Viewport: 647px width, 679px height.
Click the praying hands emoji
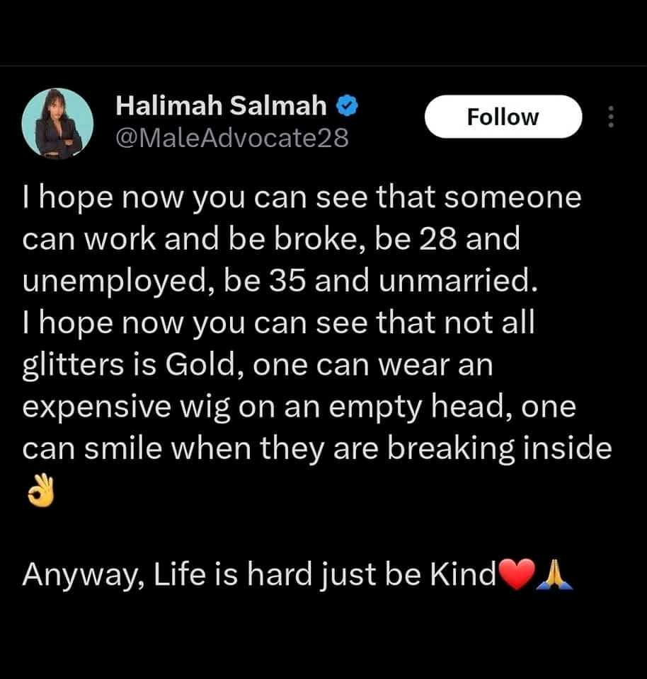click(x=555, y=574)
